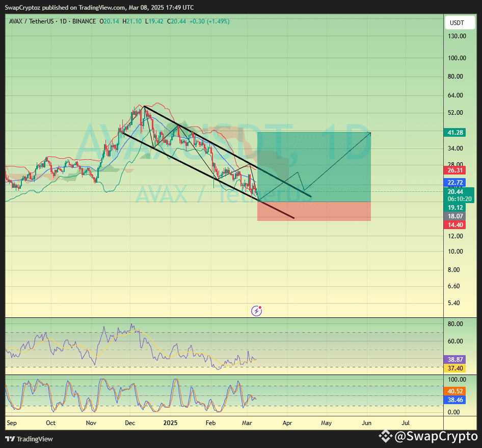Click the @SwapCrypto username watermark
This screenshot has height=448, width=482.
[x=436, y=437]
